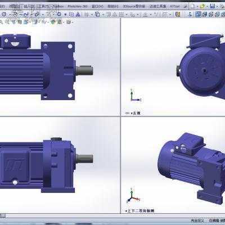Image resolution: width=225 pixels, height=225 pixels.
Task: Open the 3DSource零件库 menu
Action: [134, 6]
